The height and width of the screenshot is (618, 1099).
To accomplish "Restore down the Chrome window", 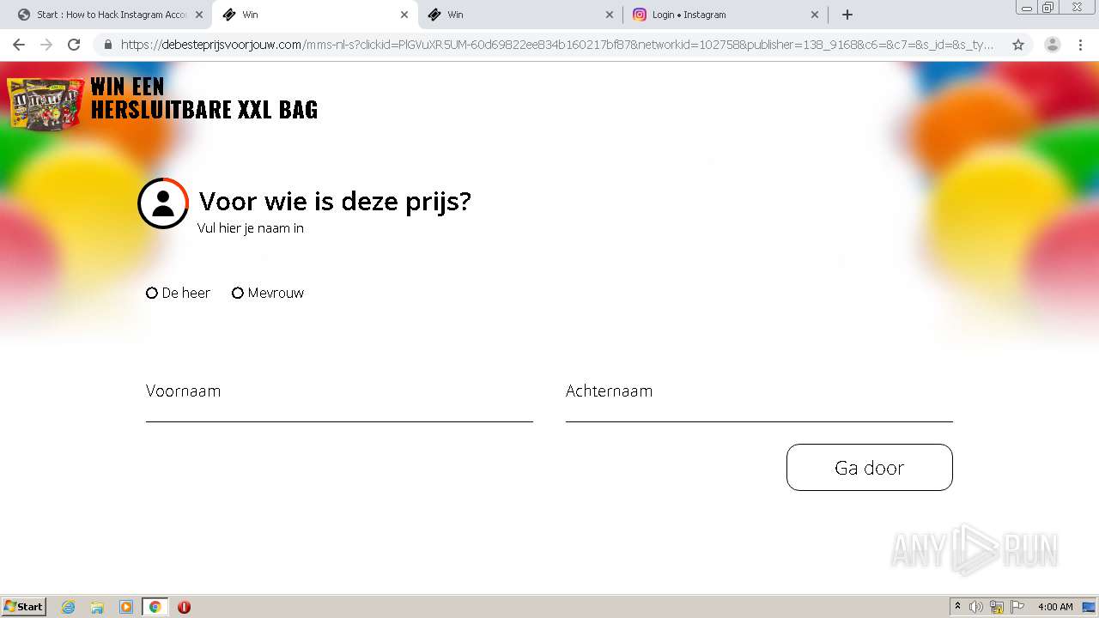I will (x=1048, y=8).
